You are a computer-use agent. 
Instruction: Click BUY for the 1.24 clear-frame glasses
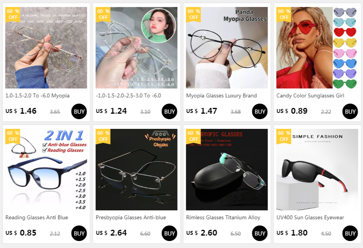[x=169, y=111]
